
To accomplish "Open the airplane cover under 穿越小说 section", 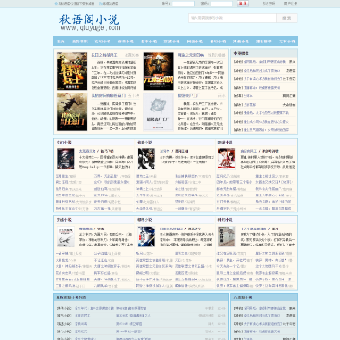I will [x=65, y=237].
